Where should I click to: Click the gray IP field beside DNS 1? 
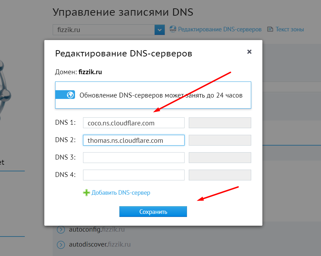[x=220, y=123]
